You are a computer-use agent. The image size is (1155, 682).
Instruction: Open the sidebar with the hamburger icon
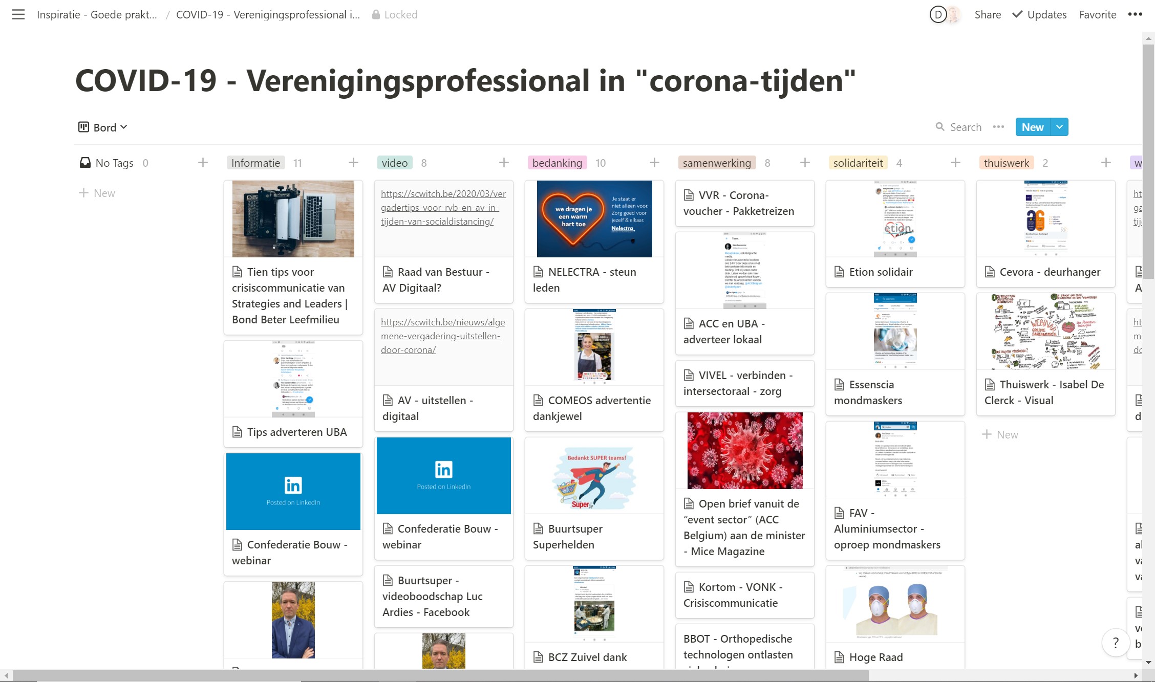coord(18,14)
